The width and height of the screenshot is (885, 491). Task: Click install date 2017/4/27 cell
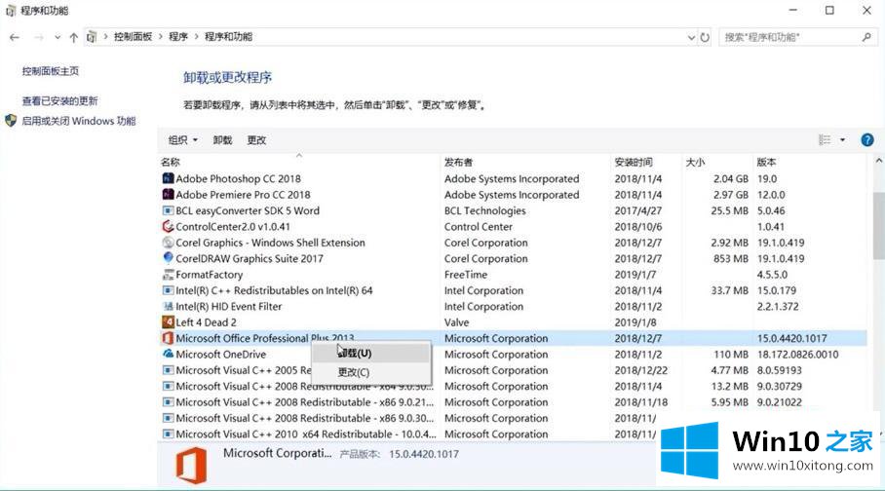637,210
